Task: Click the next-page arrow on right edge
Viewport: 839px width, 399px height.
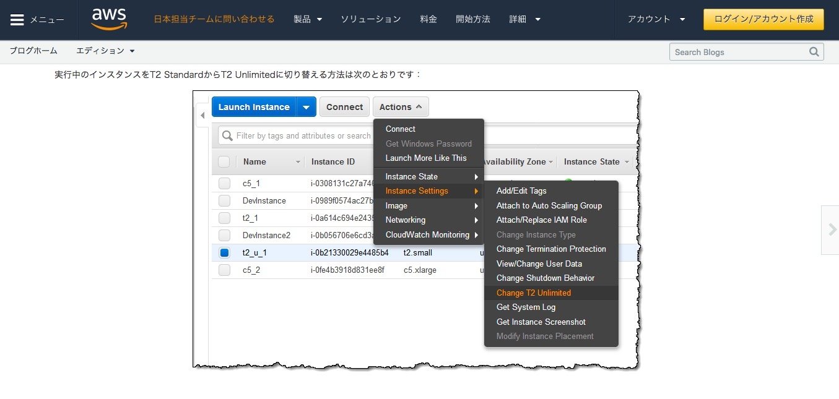Action: [x=830, y=230]
